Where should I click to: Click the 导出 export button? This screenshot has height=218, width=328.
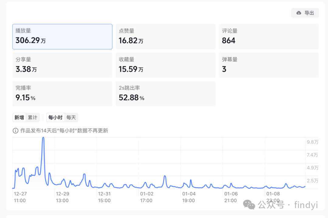pyautogui.click(x=305, y=13)
